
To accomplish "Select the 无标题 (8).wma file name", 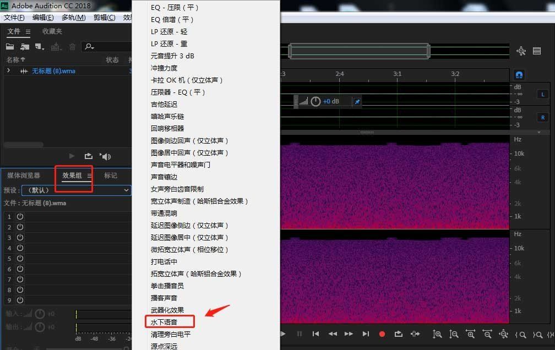I will point(53,71).
